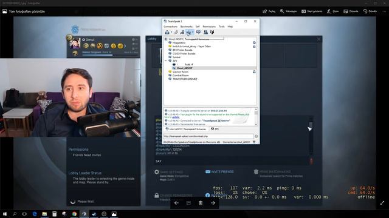Select the Hoşgeldiniz channel
Image resolution: width=389 pixels, height=218 pixels.
[179, 43]
